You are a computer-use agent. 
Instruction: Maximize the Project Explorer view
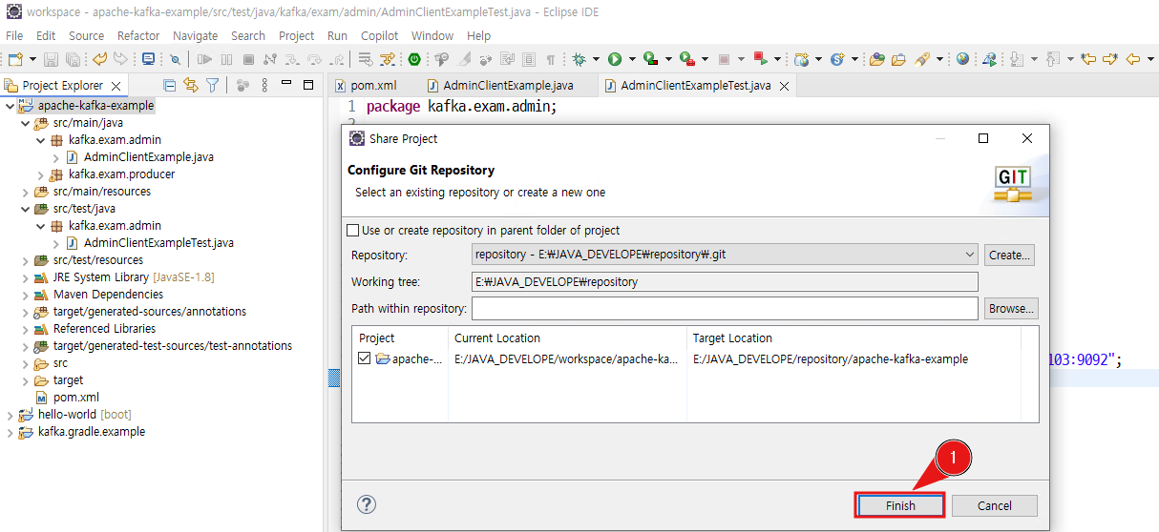[307, 85]
